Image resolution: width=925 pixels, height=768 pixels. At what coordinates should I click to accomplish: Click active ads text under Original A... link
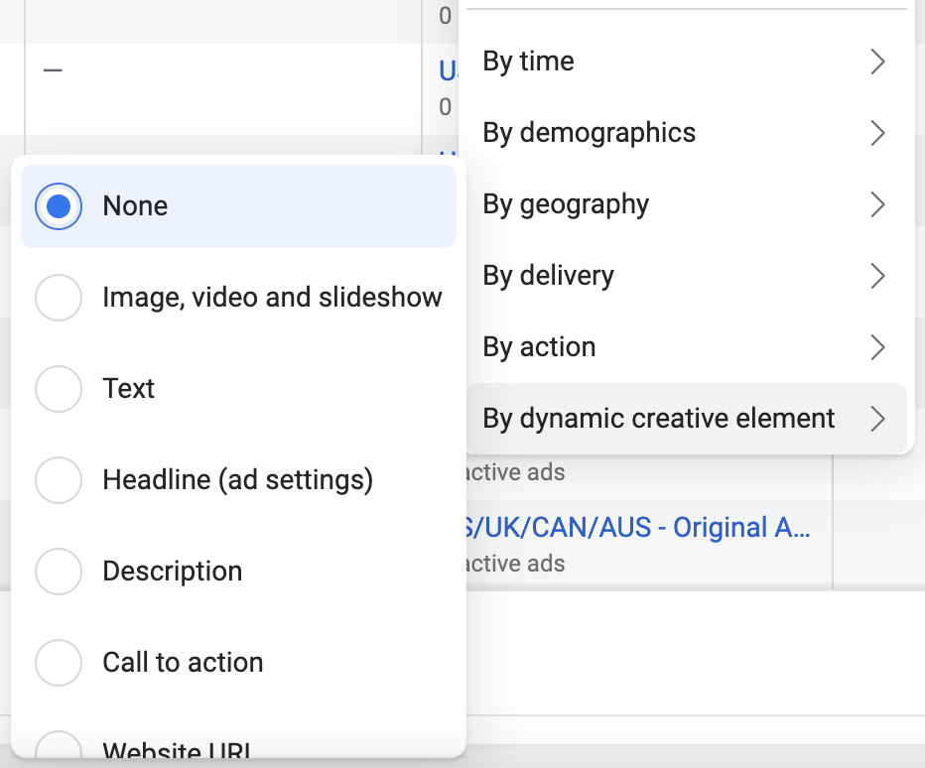[x=515, y=564]
